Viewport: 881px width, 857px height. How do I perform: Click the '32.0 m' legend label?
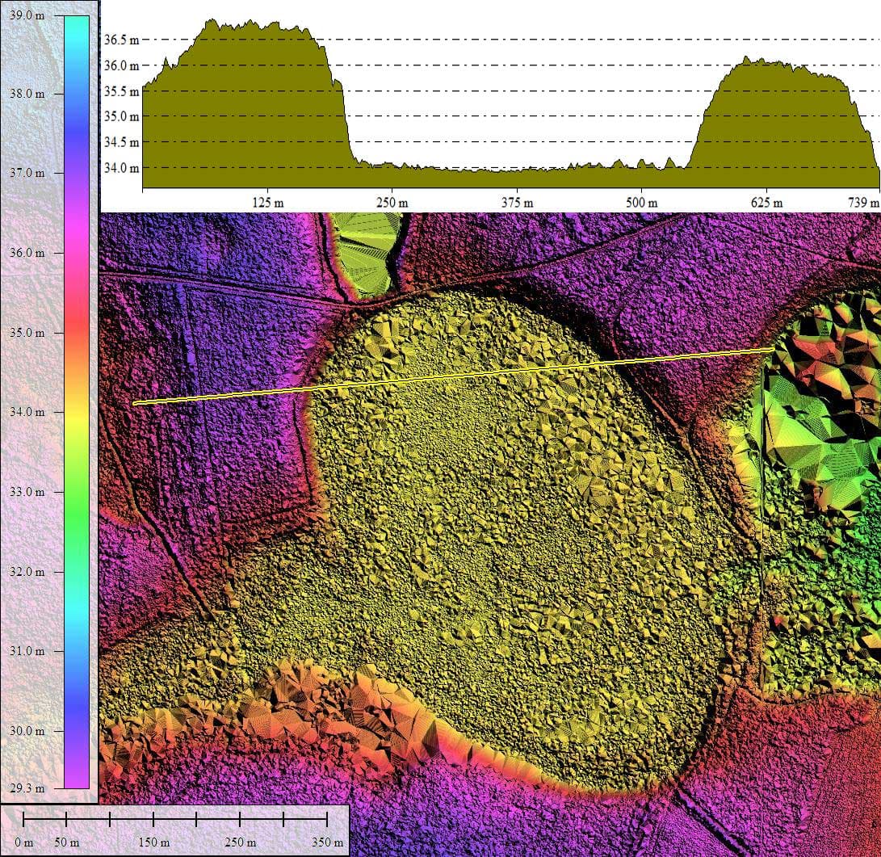point(27,572)
